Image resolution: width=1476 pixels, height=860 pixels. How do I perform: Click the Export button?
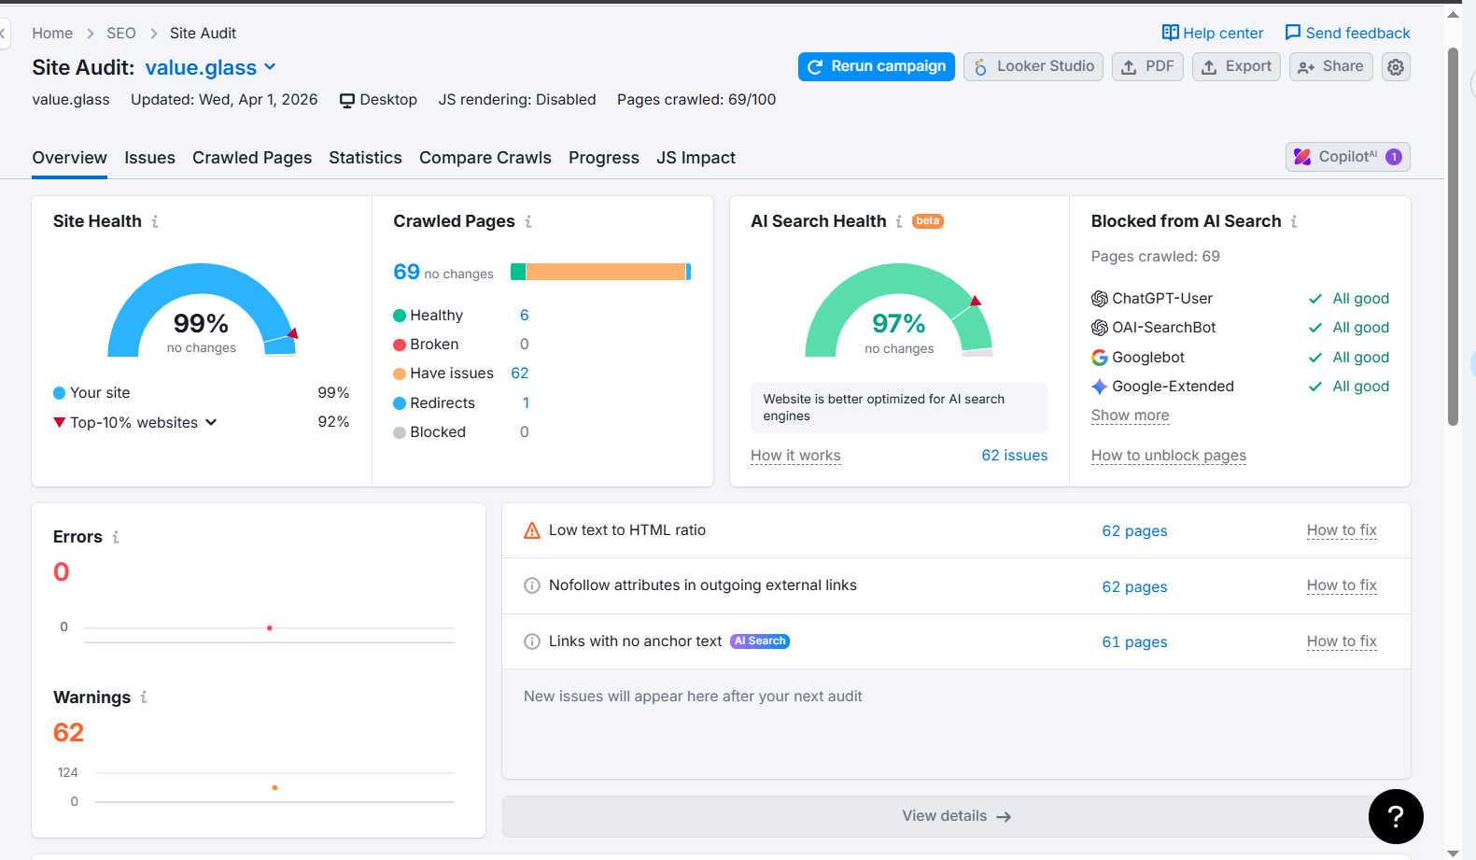1236,67
